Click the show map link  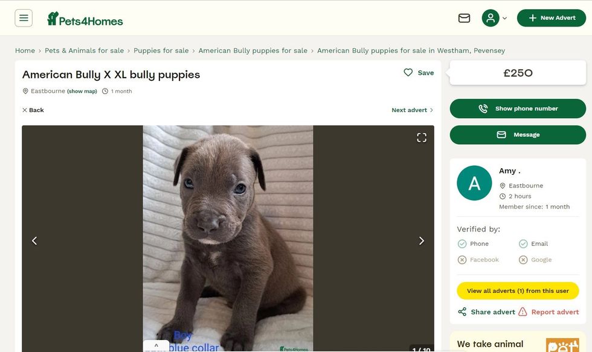pos(82,92)
